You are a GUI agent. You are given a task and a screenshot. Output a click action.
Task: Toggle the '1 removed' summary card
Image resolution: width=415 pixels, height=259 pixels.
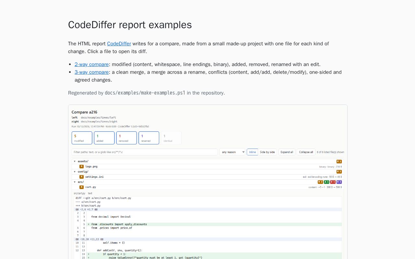126,138
